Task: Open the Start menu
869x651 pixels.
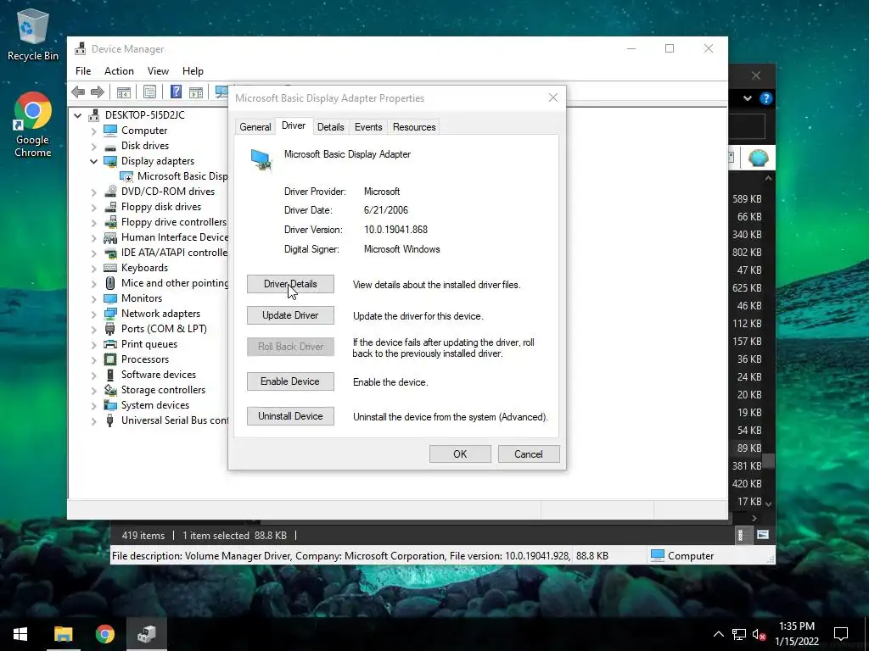Action: coord(20,634)
